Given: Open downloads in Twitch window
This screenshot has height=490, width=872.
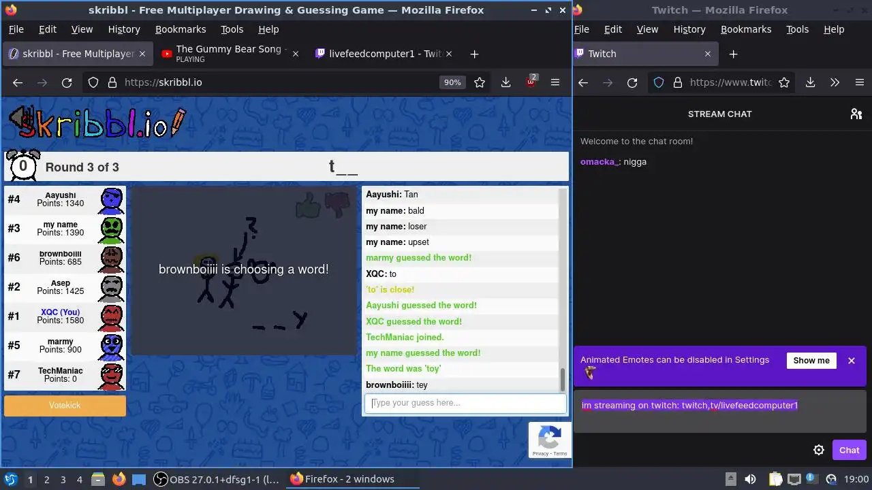Looking at the screenshot, I should (810, 82).
